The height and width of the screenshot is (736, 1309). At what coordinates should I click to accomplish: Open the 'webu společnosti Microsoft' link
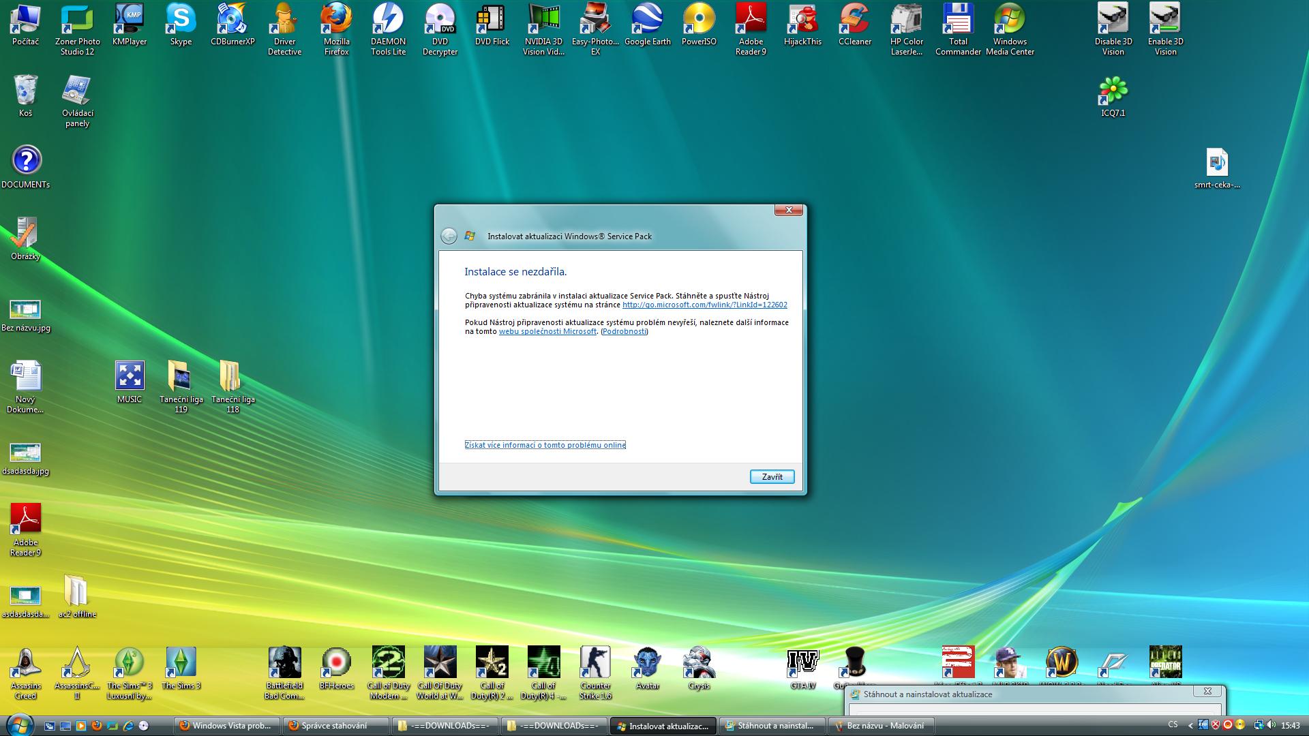coord(547,332)
